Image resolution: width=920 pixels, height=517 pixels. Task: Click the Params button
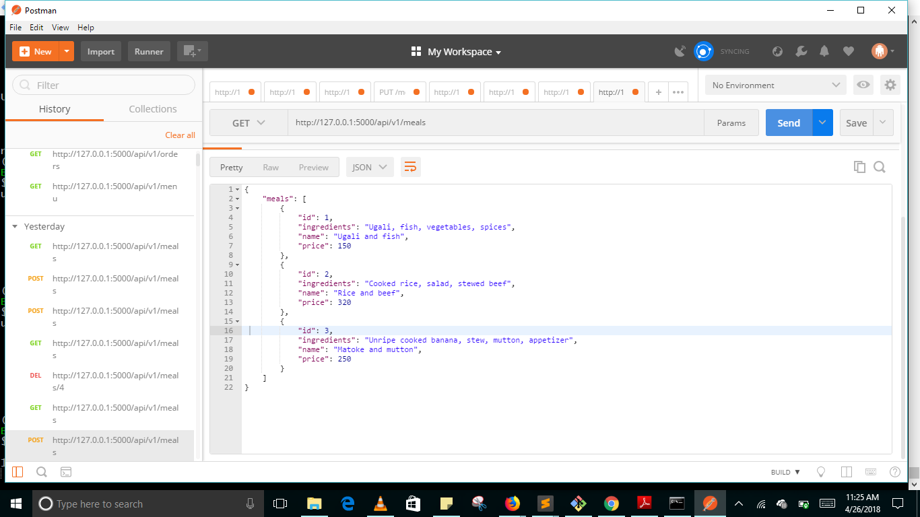pos(731,123)
